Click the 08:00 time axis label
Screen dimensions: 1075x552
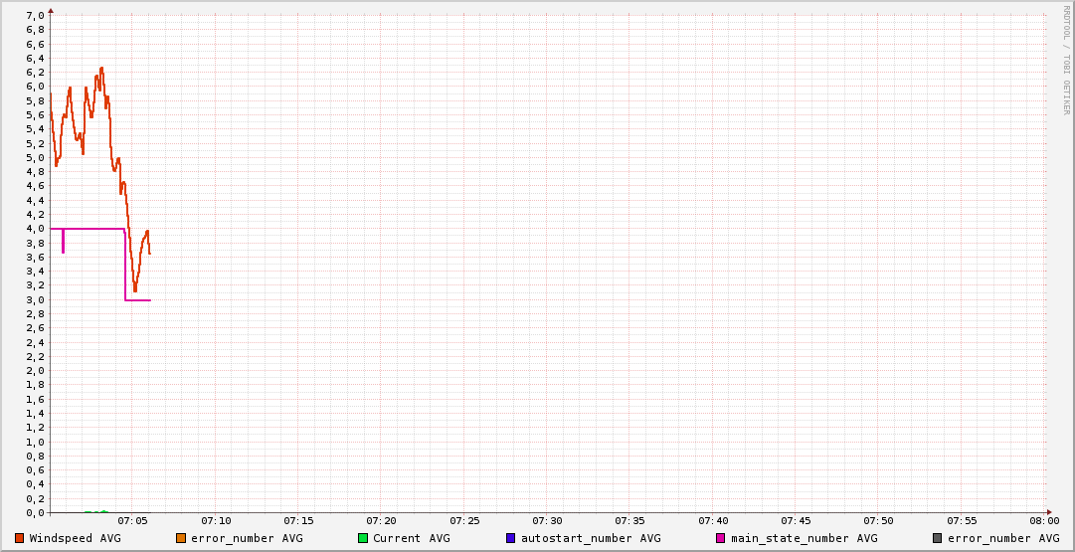coord(1044,520)
